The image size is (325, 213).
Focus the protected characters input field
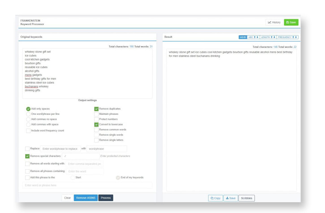(x=81, y=156)
